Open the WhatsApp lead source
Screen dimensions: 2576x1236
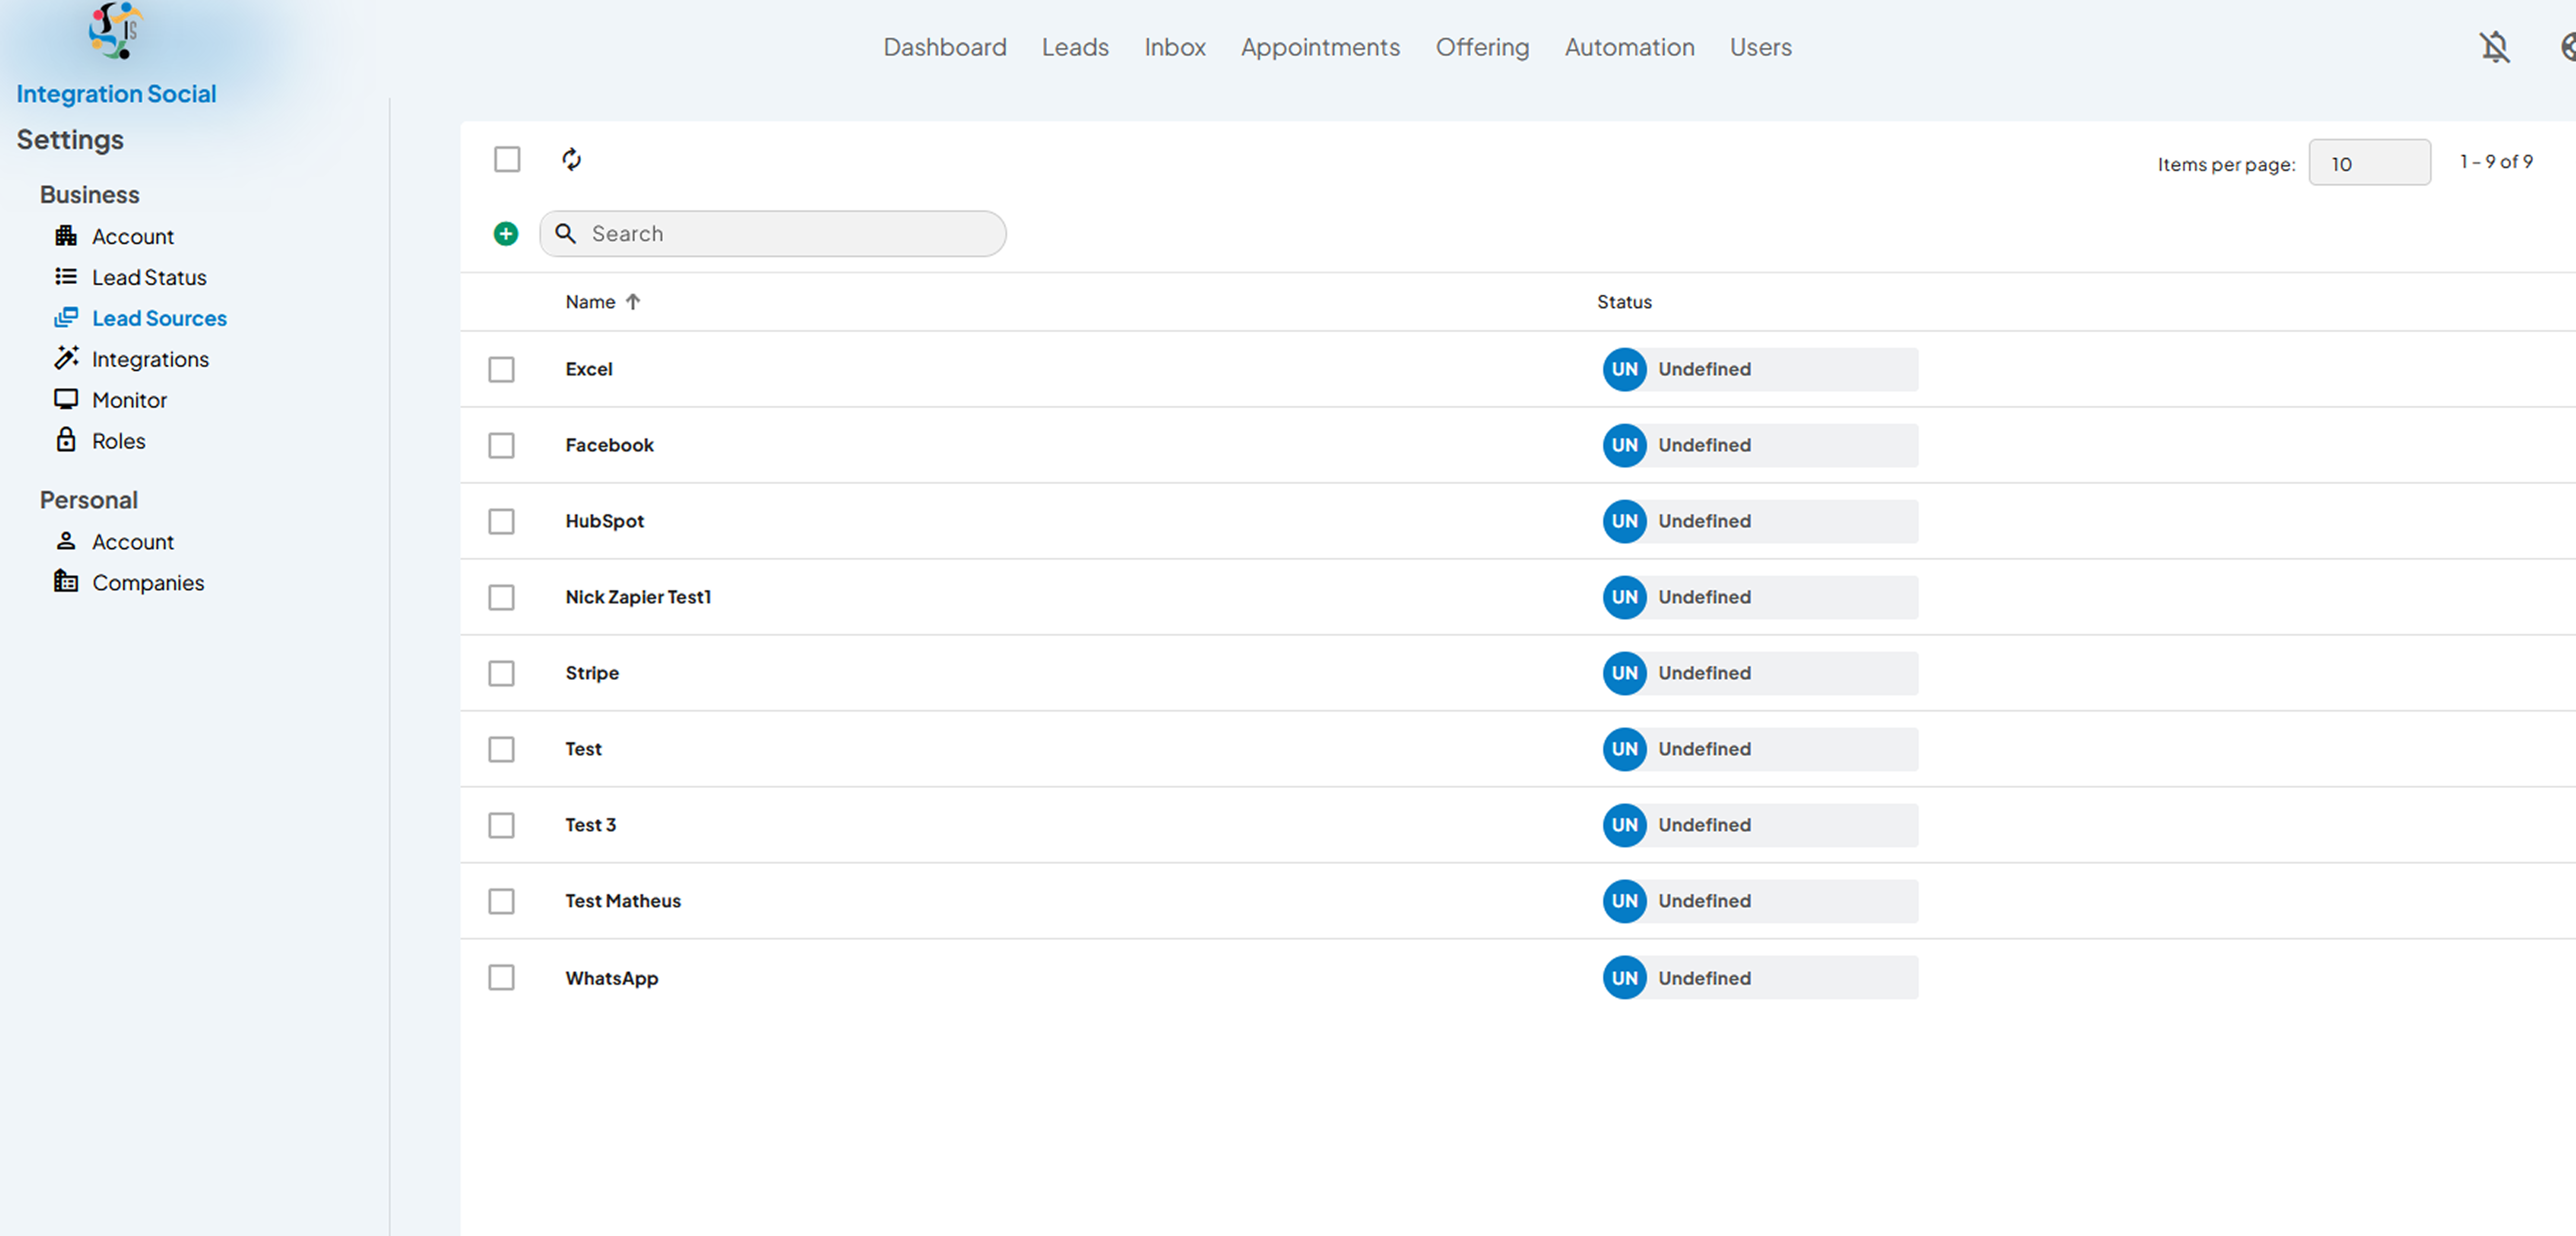tap(611, 978)
